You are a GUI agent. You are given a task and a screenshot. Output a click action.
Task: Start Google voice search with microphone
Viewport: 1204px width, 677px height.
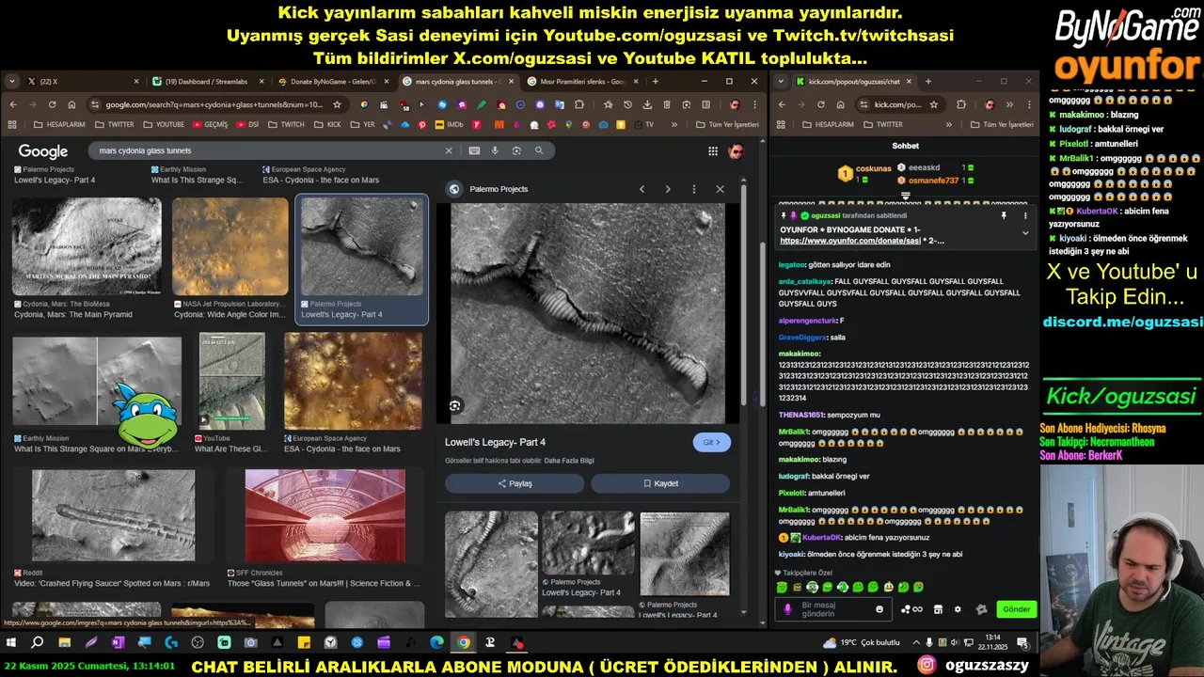(x=496, y=150)
